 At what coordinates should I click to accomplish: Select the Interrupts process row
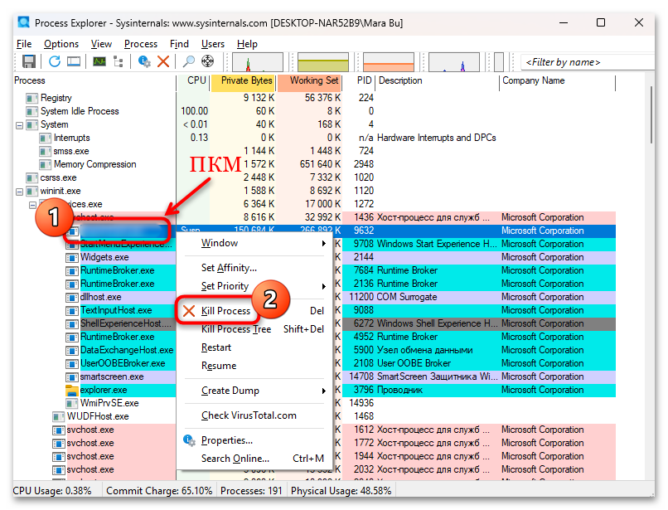[x=314, y=138]
